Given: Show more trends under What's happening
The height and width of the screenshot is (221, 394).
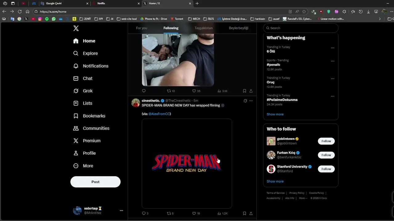Looking at the screenshot, I should pyautogui.click(x=275, y=114).
